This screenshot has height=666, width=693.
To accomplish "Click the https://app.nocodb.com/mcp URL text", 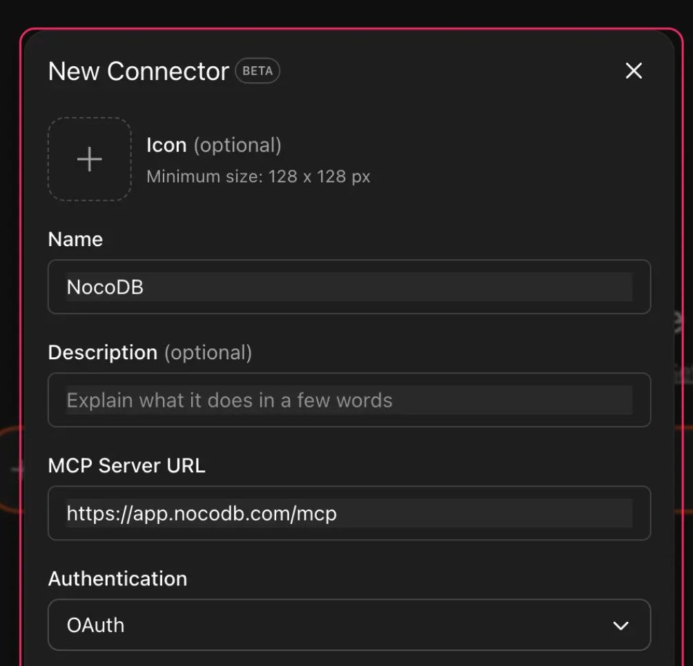I will point(202,514).
